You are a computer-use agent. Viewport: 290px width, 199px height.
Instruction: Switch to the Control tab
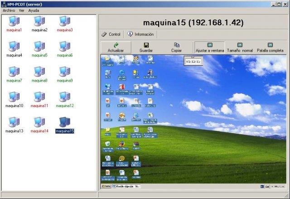coord(111,34)
